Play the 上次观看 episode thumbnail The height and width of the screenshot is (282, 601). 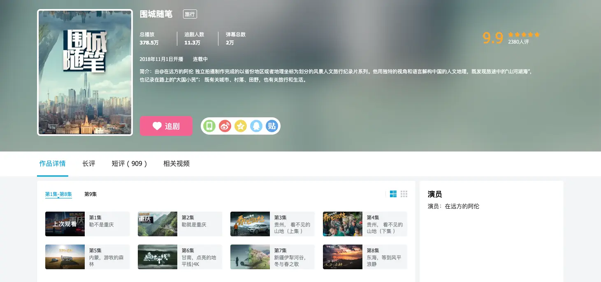65,224
